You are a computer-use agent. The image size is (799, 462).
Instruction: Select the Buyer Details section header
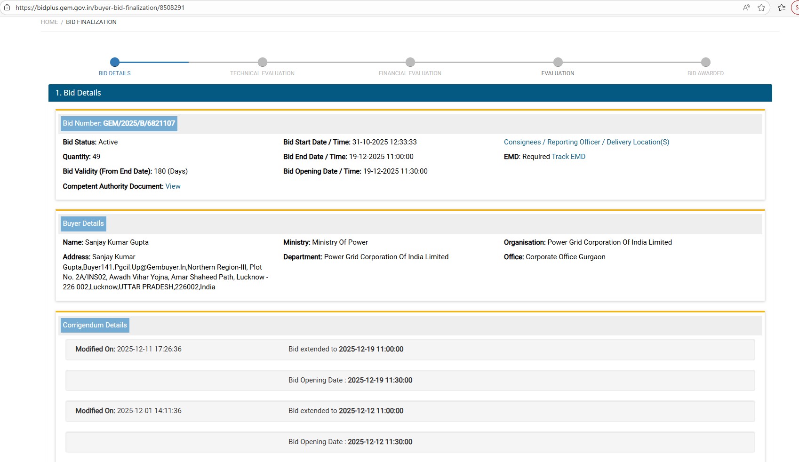point(83,223)
